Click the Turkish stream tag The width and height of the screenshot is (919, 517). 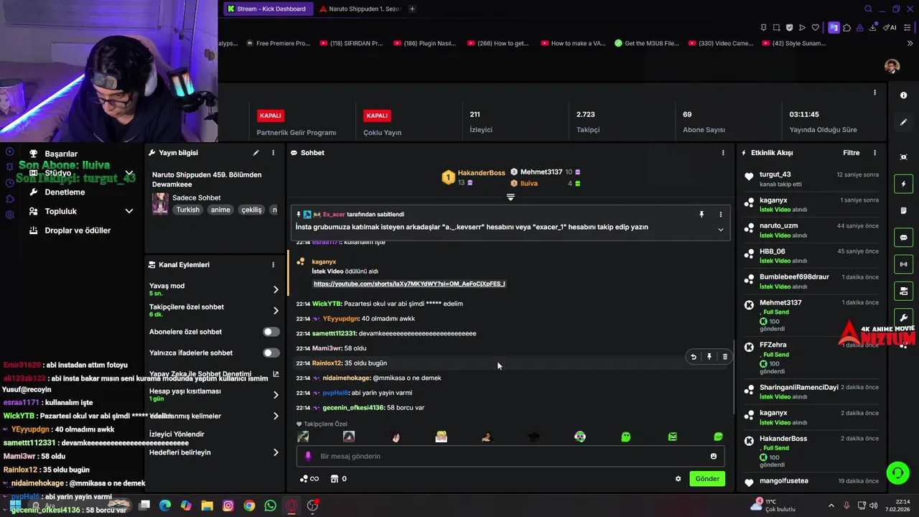[188, 210]
